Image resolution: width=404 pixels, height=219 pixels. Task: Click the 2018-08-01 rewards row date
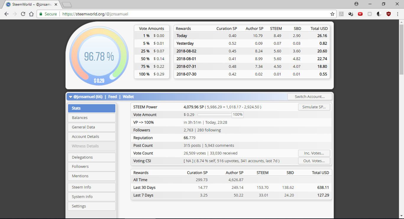pyautogui.click(x=186, y=59)
